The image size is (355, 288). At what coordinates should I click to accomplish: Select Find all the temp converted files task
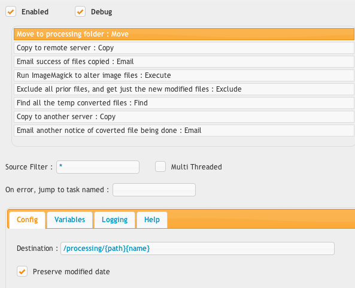[184, 103]
